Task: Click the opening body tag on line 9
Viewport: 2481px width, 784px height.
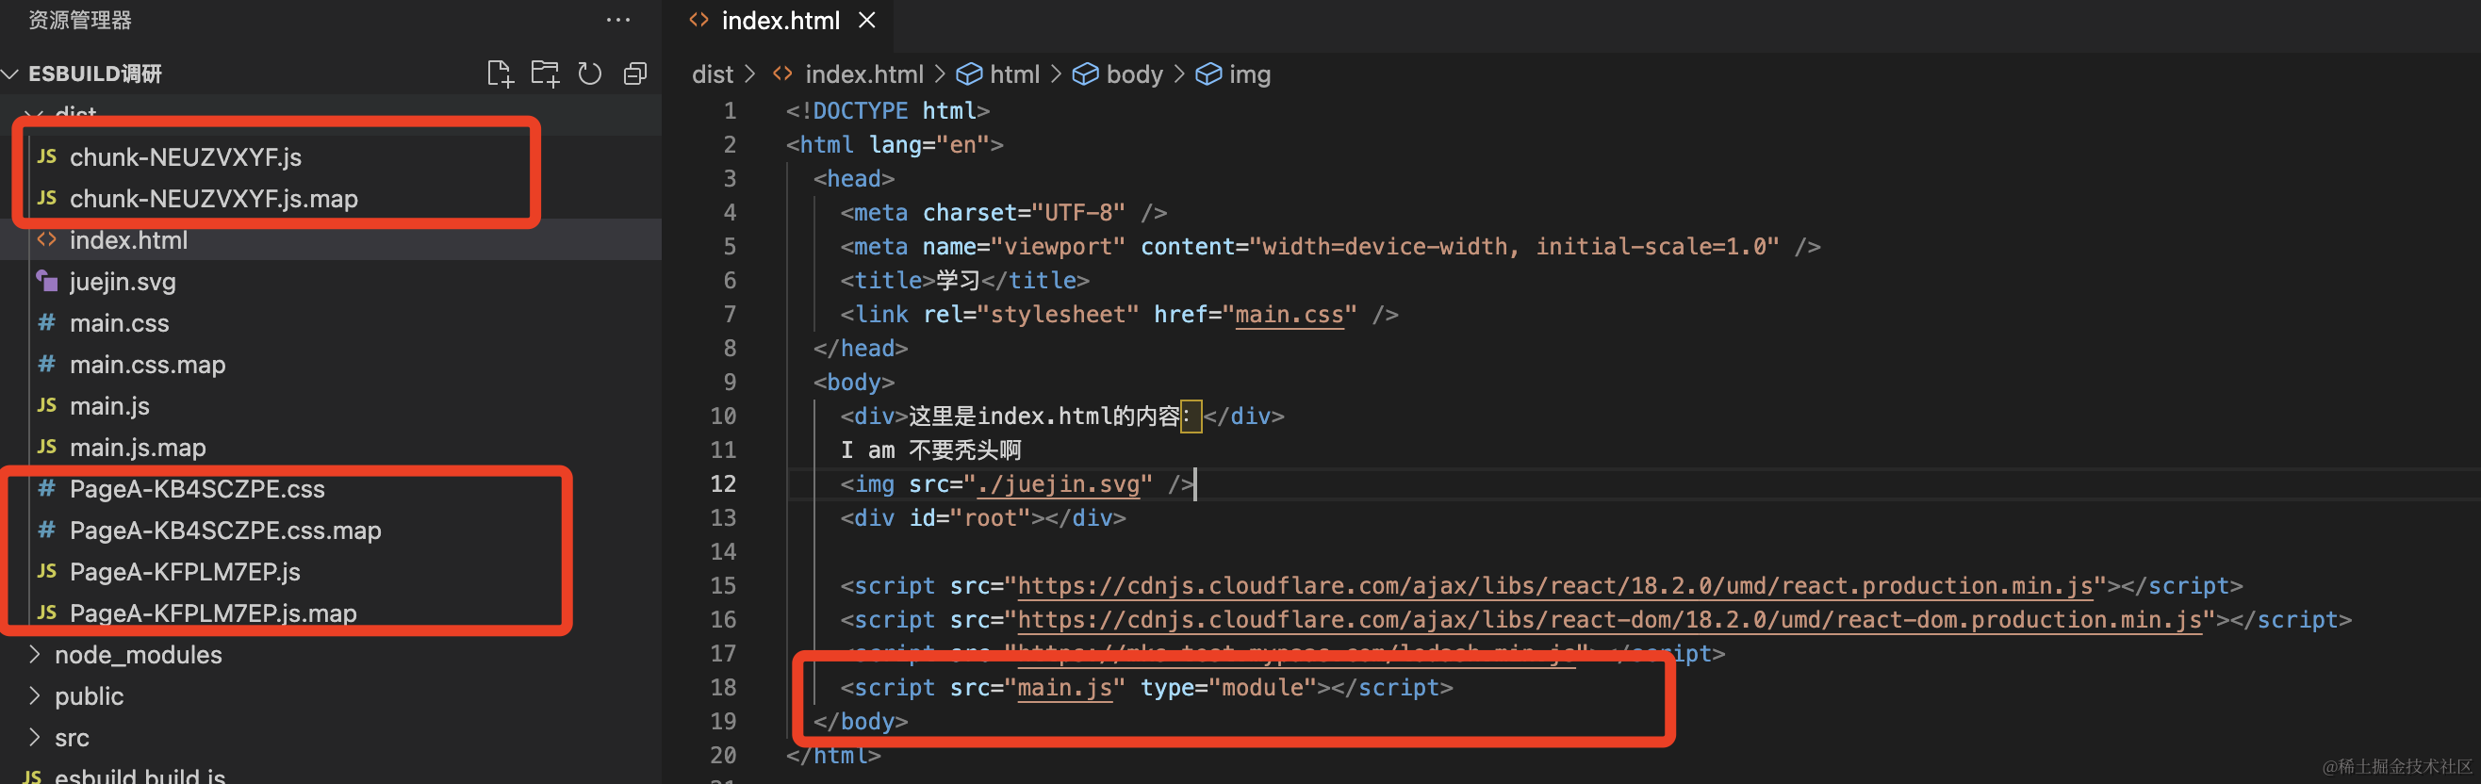Action: click(x=853, y=382)
